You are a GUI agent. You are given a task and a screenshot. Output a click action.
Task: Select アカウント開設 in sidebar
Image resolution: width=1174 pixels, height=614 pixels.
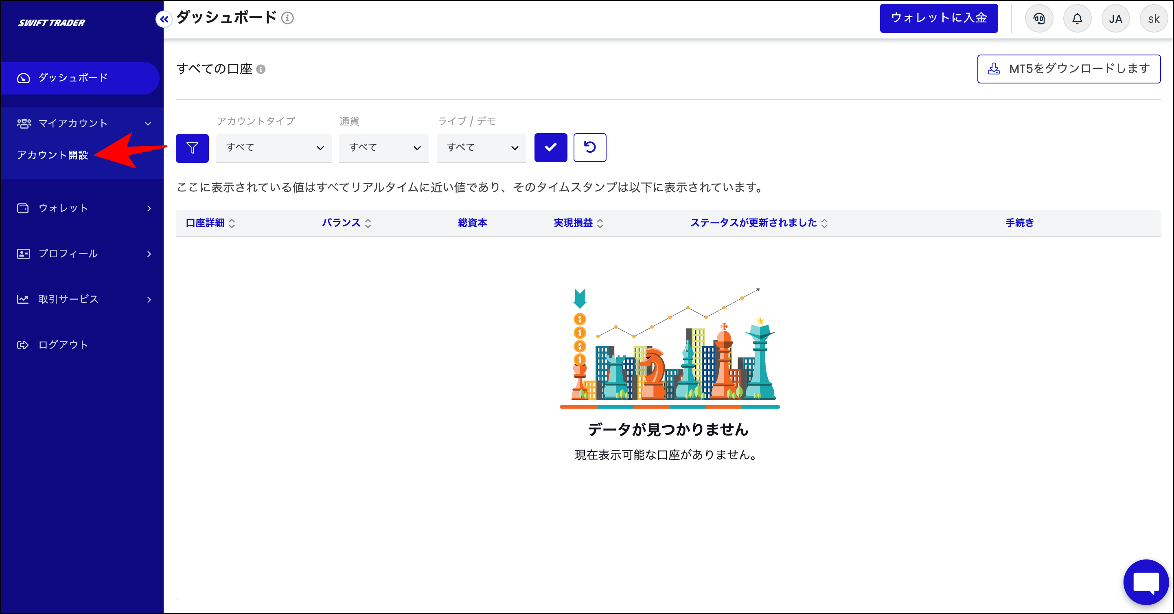coord(53,155)
